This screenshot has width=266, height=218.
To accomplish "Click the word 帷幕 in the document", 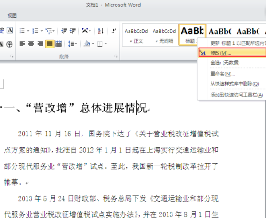I will (x=11, y=182).
